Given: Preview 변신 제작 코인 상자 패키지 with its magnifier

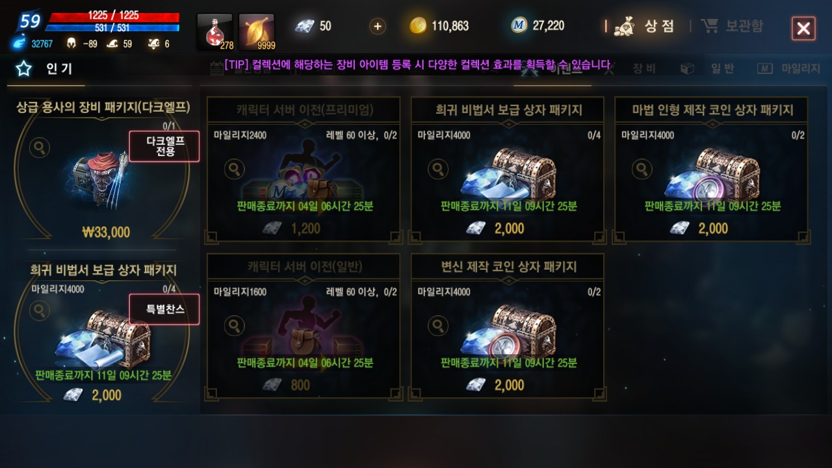Looking at the screenshot, I should click(438, 326).
